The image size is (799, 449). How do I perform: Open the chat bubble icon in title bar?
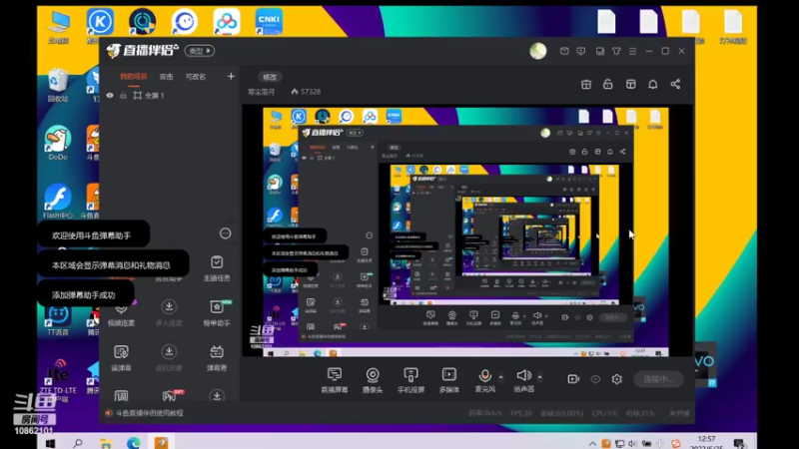581,51
